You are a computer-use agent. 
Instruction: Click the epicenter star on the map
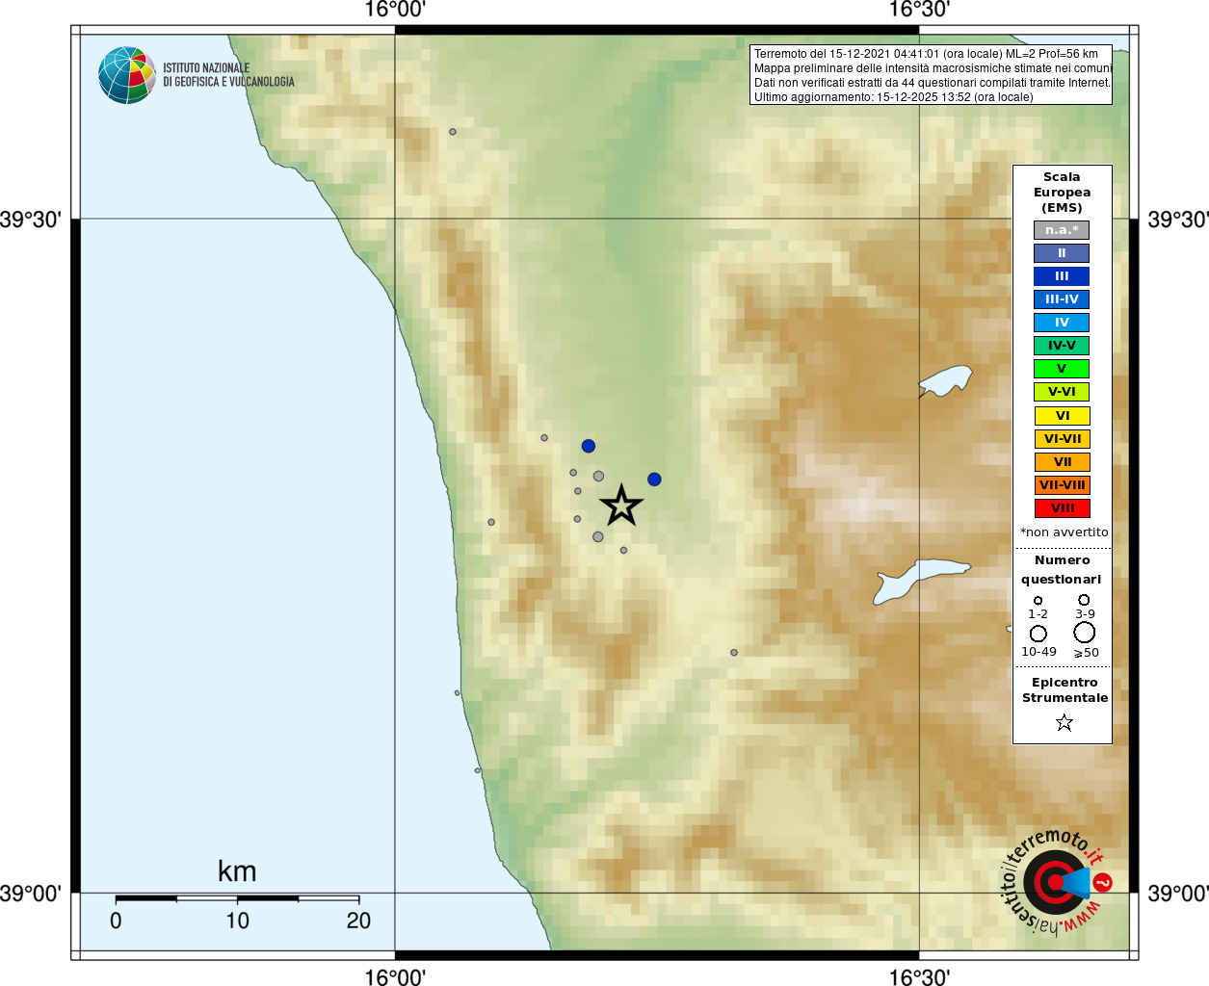[621, 506]
